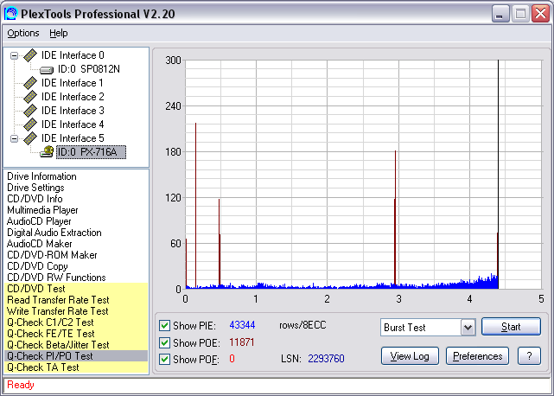Image resolution: width=554 pixels, height=396 pixels.
Task: Click the PlexTools app icon in title bar
Action: [10, 14]
